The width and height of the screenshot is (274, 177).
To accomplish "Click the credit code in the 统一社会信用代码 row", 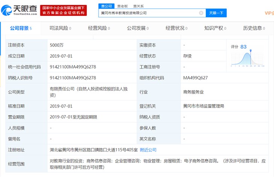I will click(73, 67).
